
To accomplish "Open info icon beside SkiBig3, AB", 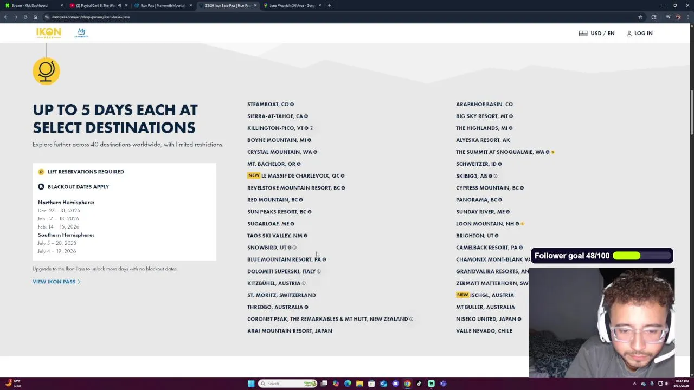I will click(x=495, y=176).
